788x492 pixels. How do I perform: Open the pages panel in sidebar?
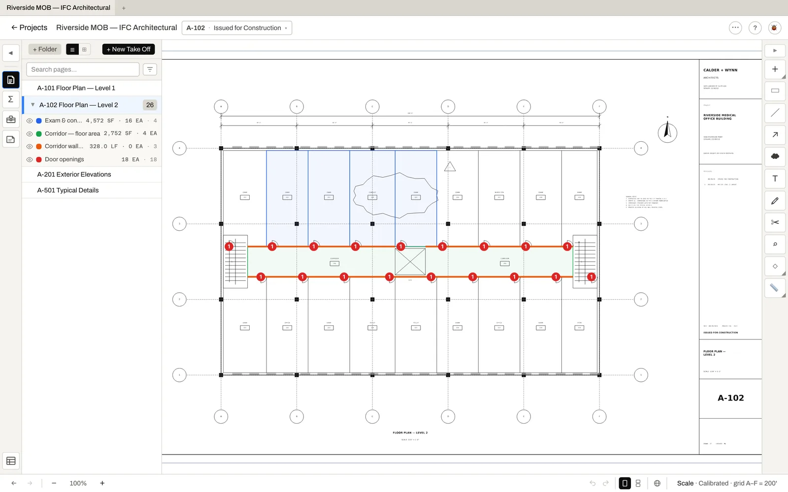[11, 80]
